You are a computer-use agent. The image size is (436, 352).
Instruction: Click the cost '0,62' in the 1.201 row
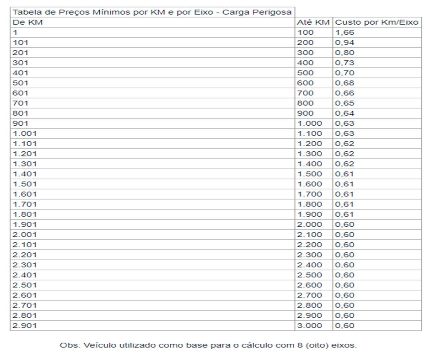point(377,154)
